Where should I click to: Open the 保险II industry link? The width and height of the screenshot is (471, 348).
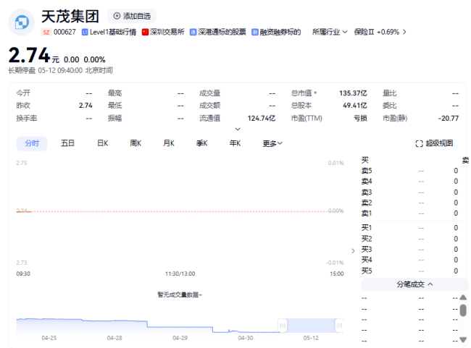[380, 32]
